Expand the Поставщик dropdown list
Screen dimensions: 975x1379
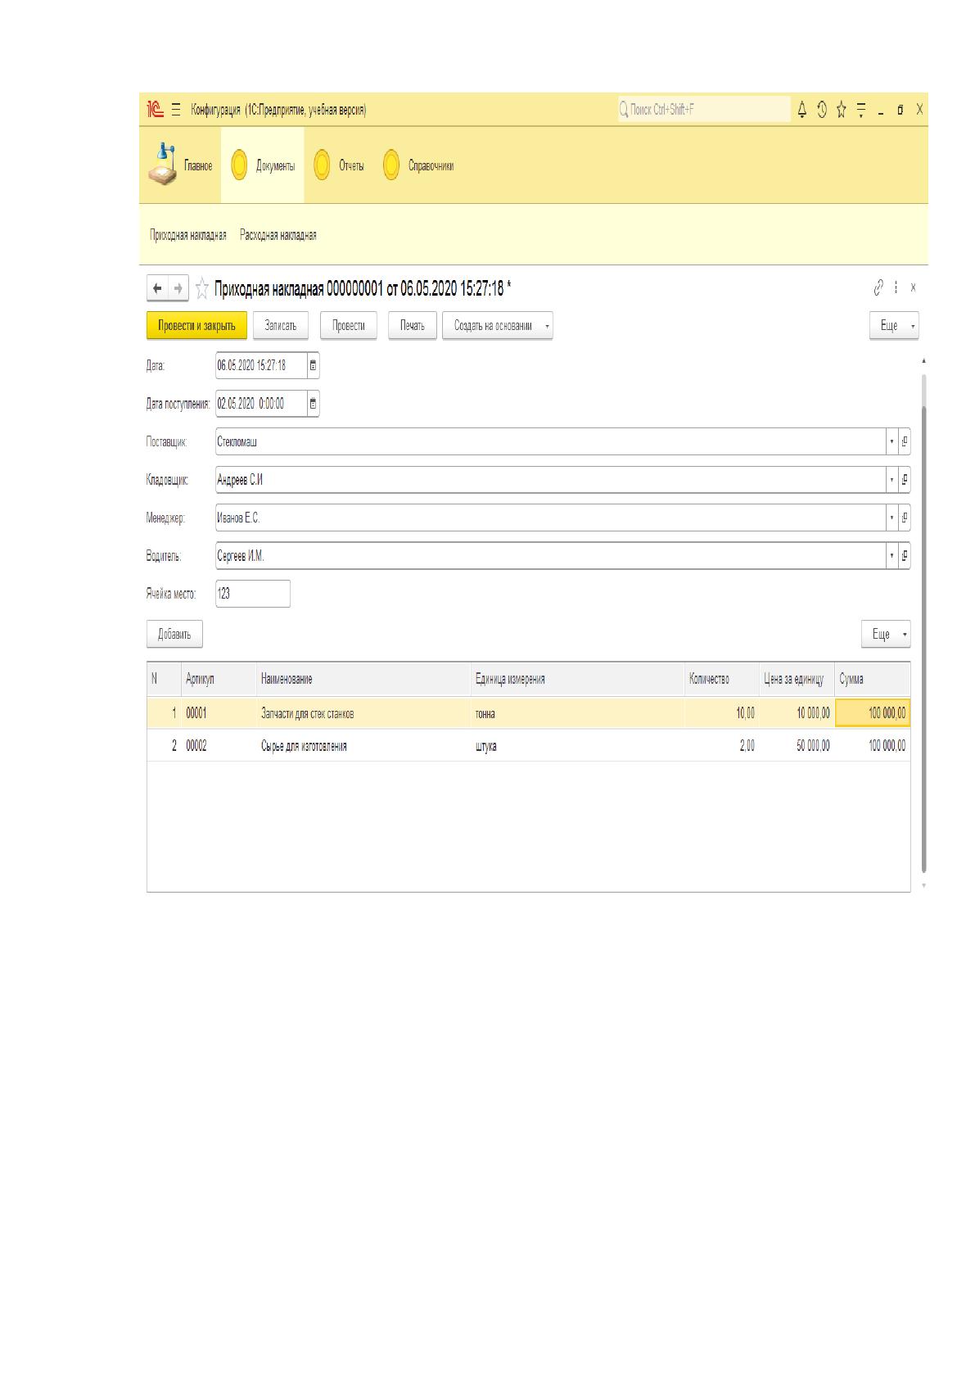pos(891,442)
